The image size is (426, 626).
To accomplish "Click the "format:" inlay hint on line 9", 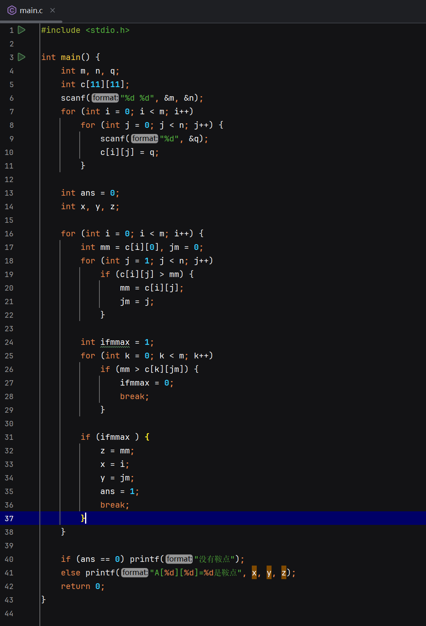I will (x=145, y=139).
